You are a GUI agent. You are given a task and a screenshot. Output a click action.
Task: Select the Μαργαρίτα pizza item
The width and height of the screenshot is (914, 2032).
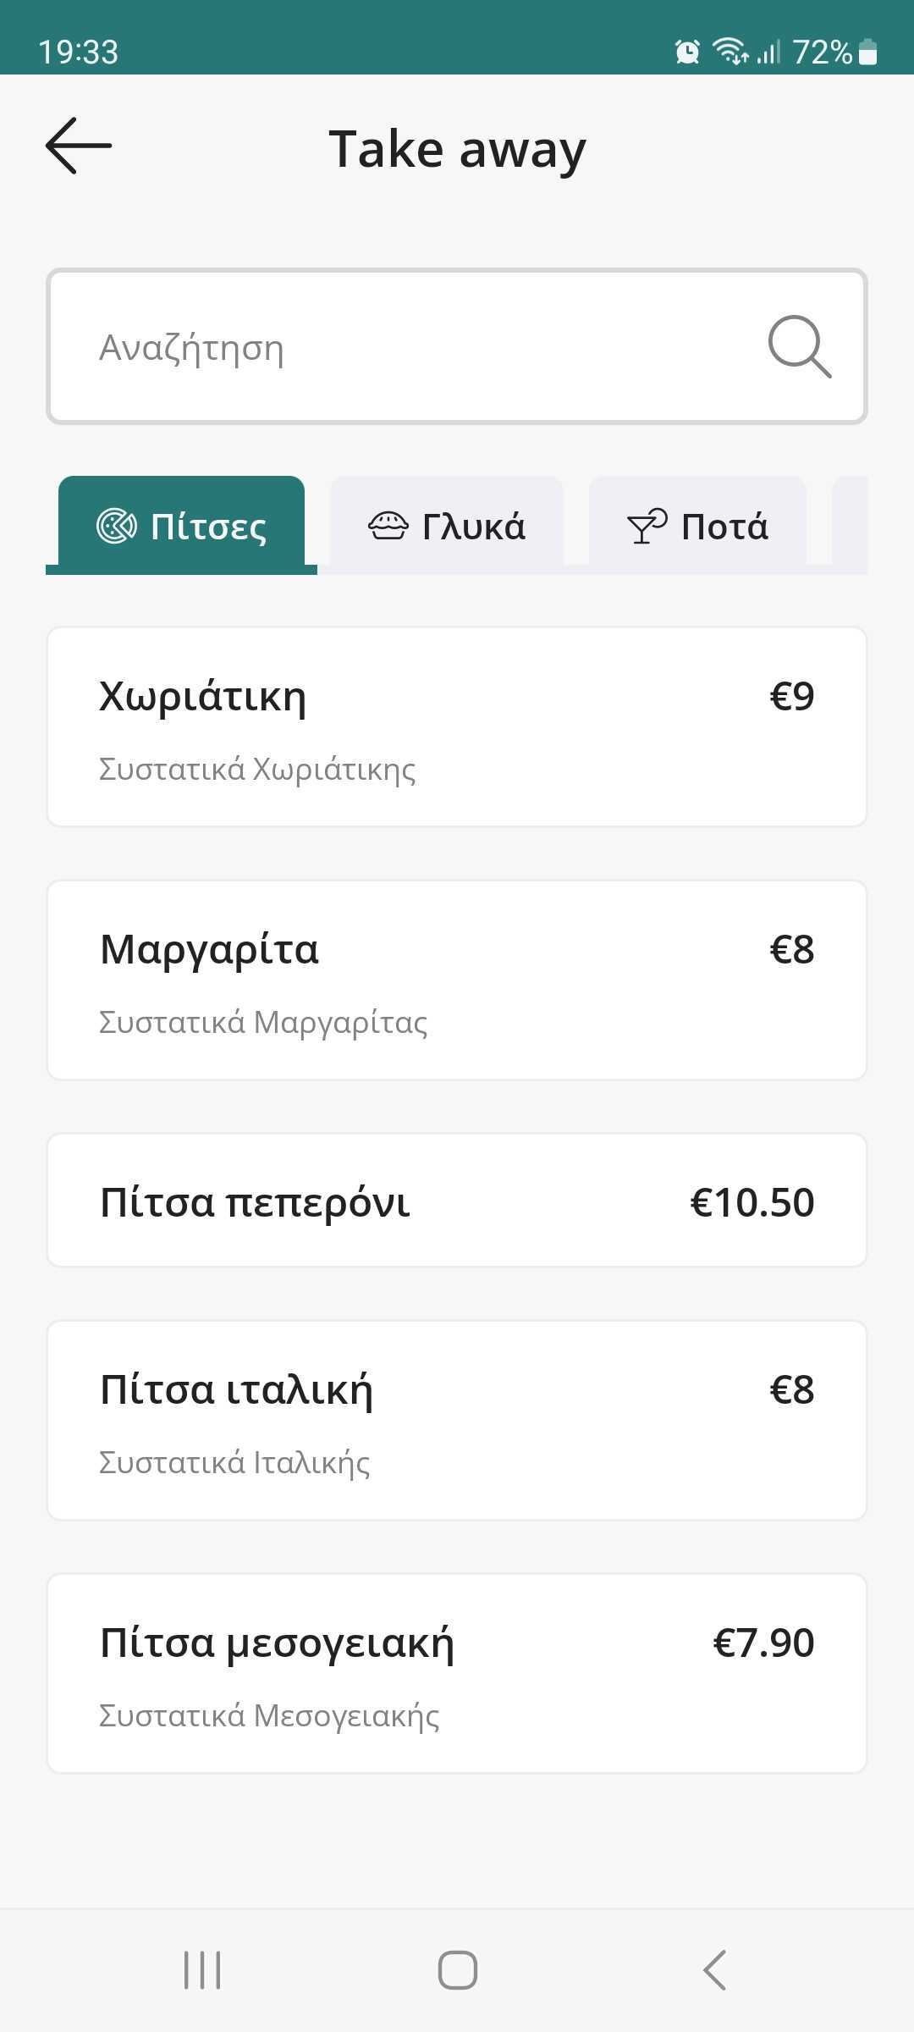(457, 980)
